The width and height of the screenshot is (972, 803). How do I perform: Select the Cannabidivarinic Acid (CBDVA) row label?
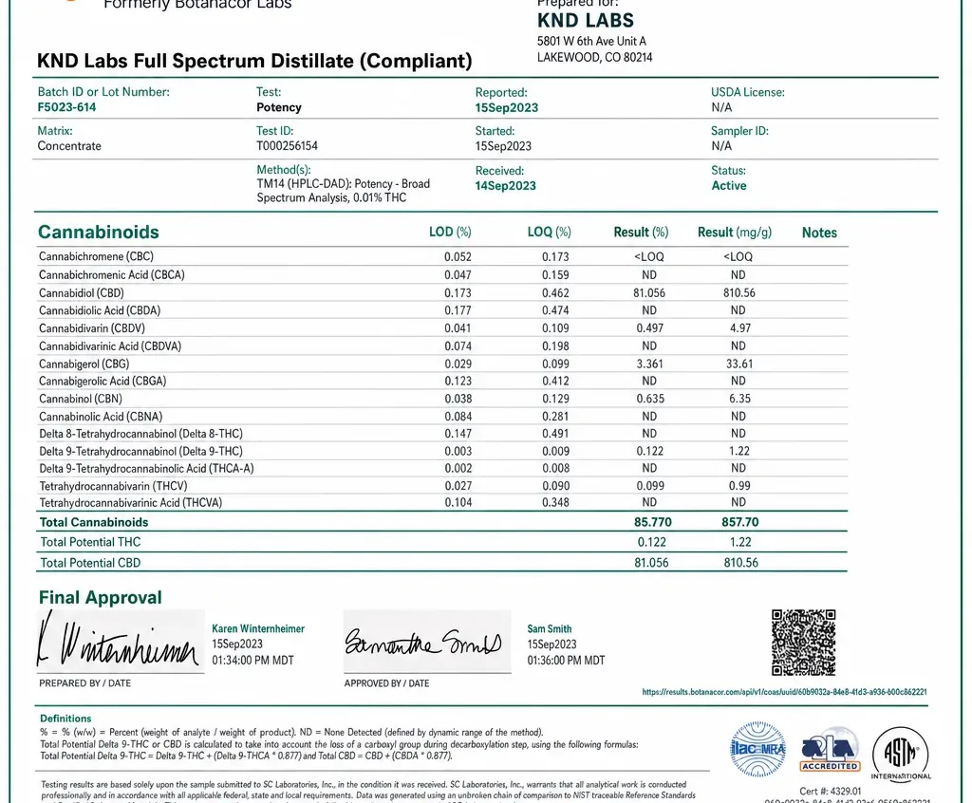pyautogui.click(x=110, y=346)
